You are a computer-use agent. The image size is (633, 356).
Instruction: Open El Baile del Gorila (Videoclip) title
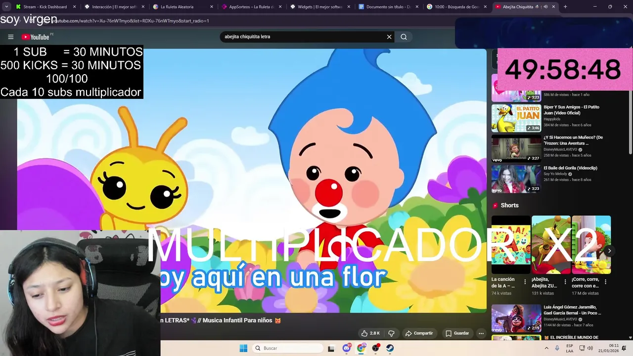(570, 168)
